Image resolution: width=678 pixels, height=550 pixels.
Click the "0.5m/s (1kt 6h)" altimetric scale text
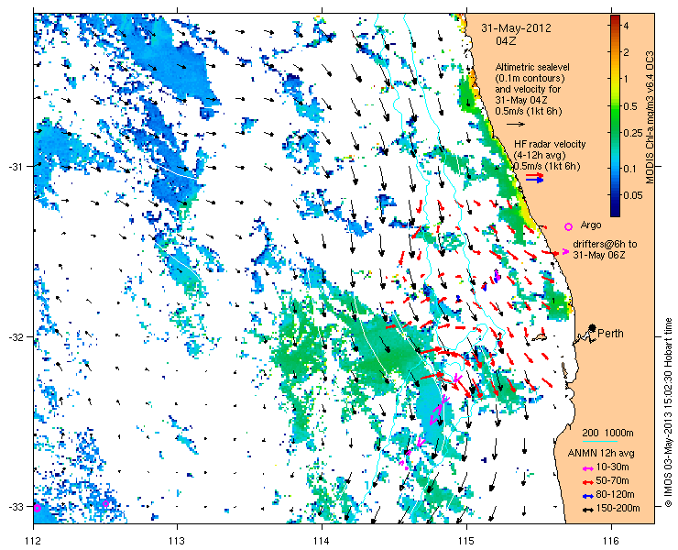[x=529, y=112]
